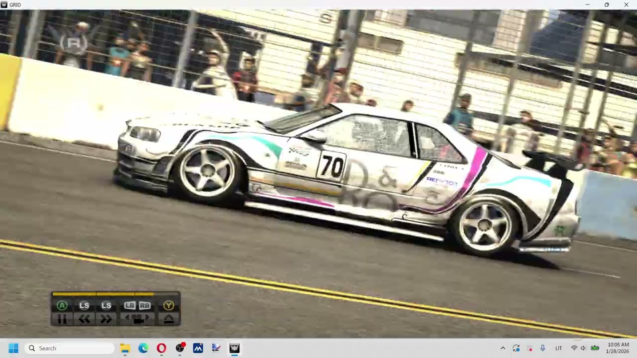Click the LS prompt above rewind

click(84, 305)
